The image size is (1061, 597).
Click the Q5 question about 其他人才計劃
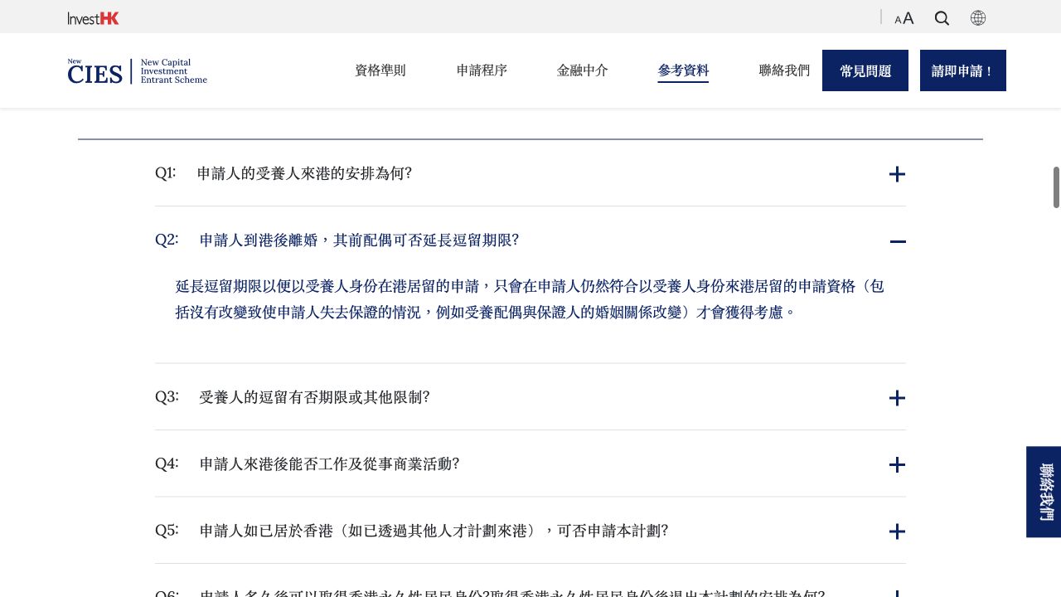coord(434,531)
